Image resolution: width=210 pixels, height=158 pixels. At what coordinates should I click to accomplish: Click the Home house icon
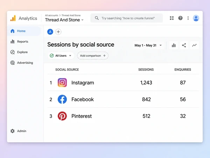(x=13, y=31)
